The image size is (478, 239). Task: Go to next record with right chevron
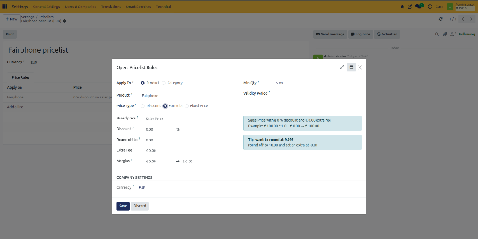[x=471, y=19]
